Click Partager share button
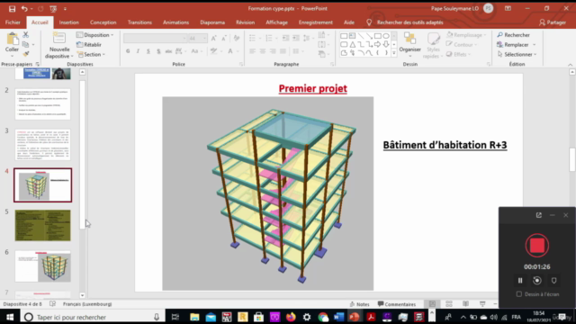The image size is (576, 324). tap(553, 22)
